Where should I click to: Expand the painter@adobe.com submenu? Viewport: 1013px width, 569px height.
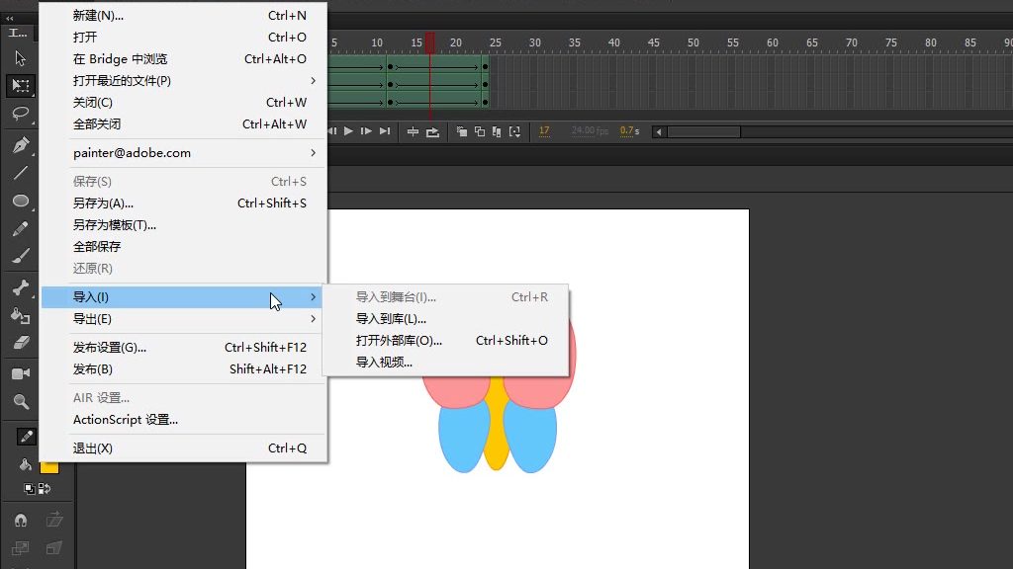point(188,153)
